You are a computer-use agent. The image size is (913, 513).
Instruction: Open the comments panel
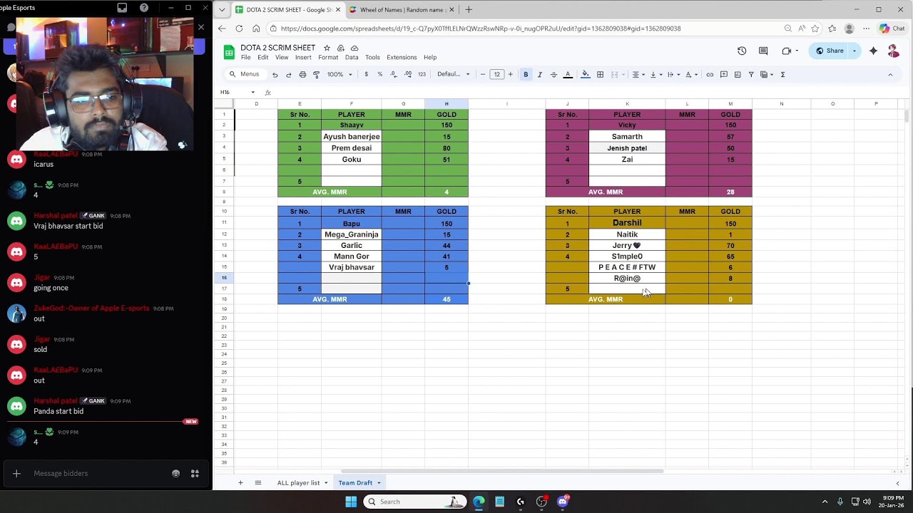click(x=763, y=51)
